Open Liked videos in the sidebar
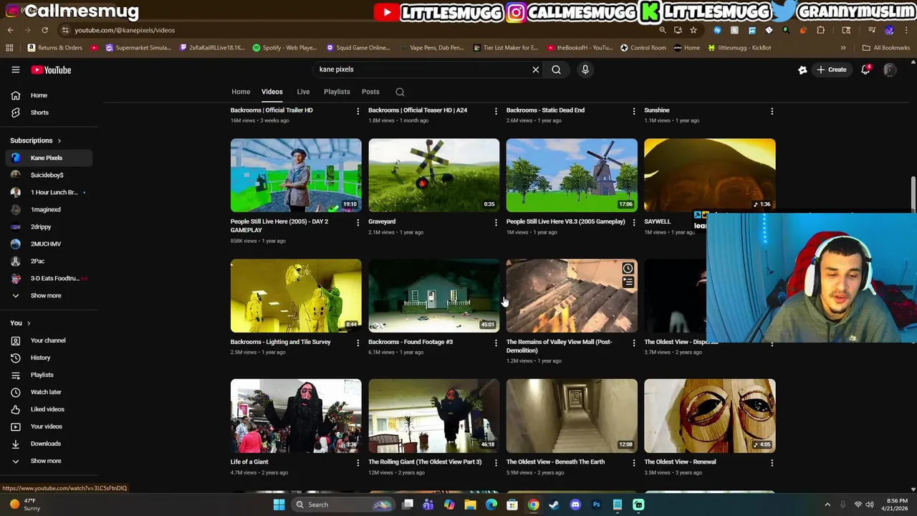 (47, 409)
